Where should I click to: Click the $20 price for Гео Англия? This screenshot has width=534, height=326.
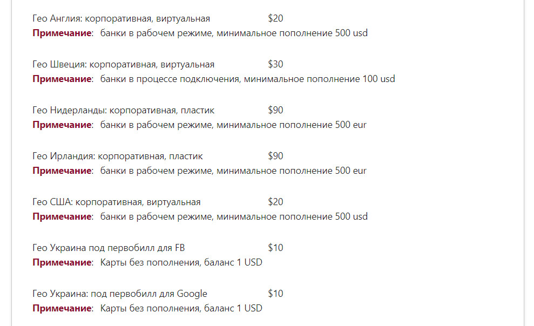(275, 19)
